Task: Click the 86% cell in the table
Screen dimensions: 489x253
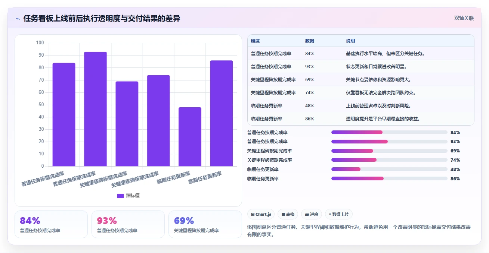Action: coord(310,119)
